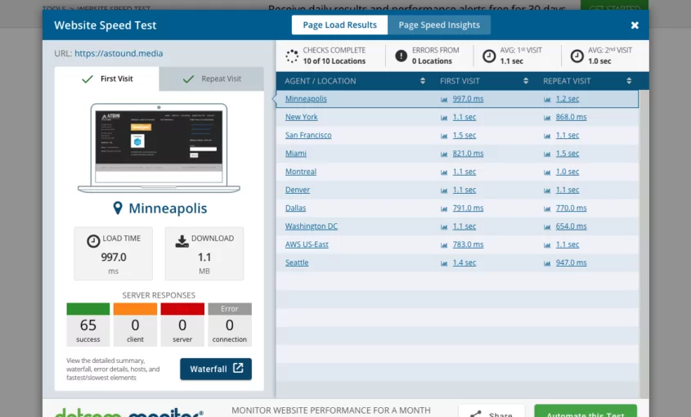Screen dimensions: 691x417
Task: Click the errors exclamation icon
Action: [401, 56]
